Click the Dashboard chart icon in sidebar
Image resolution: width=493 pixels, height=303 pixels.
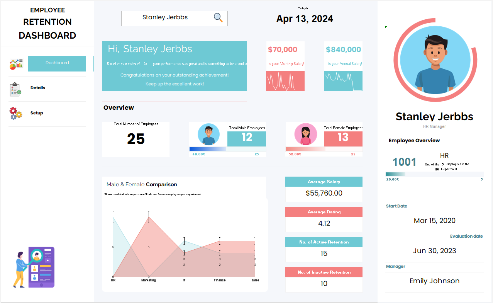pyautogui.click(x=16, y=64)
